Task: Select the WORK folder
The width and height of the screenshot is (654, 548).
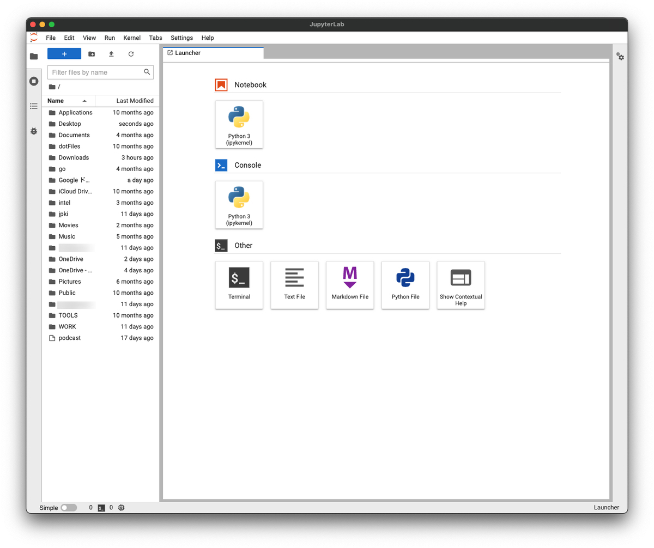Action: [x=100, y=326]
